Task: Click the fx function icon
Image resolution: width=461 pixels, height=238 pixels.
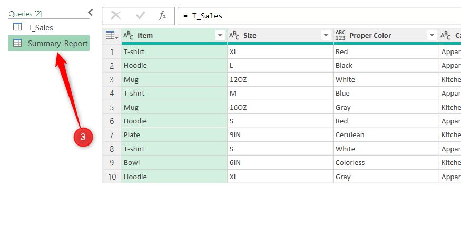Action: pos(162,16)
